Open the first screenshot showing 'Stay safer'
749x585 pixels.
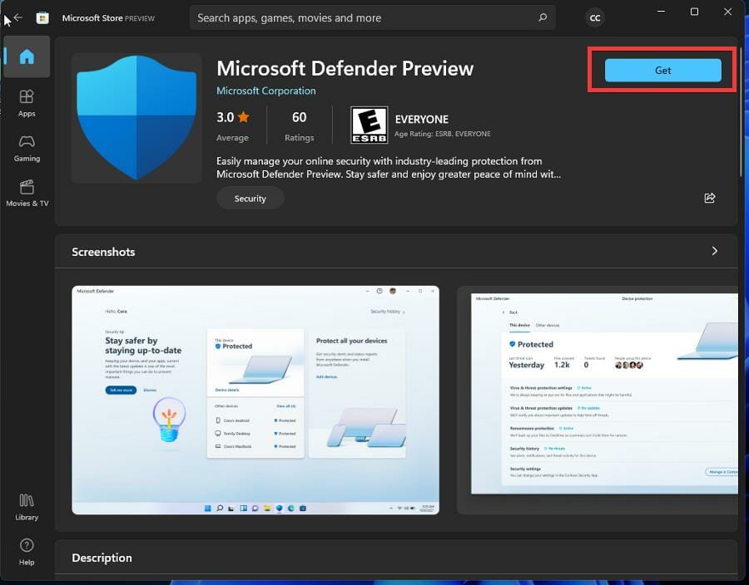tap(255, 400)
